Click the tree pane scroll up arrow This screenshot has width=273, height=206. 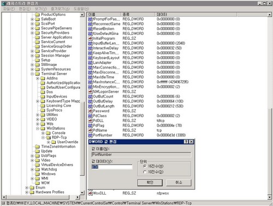[82, 15]
